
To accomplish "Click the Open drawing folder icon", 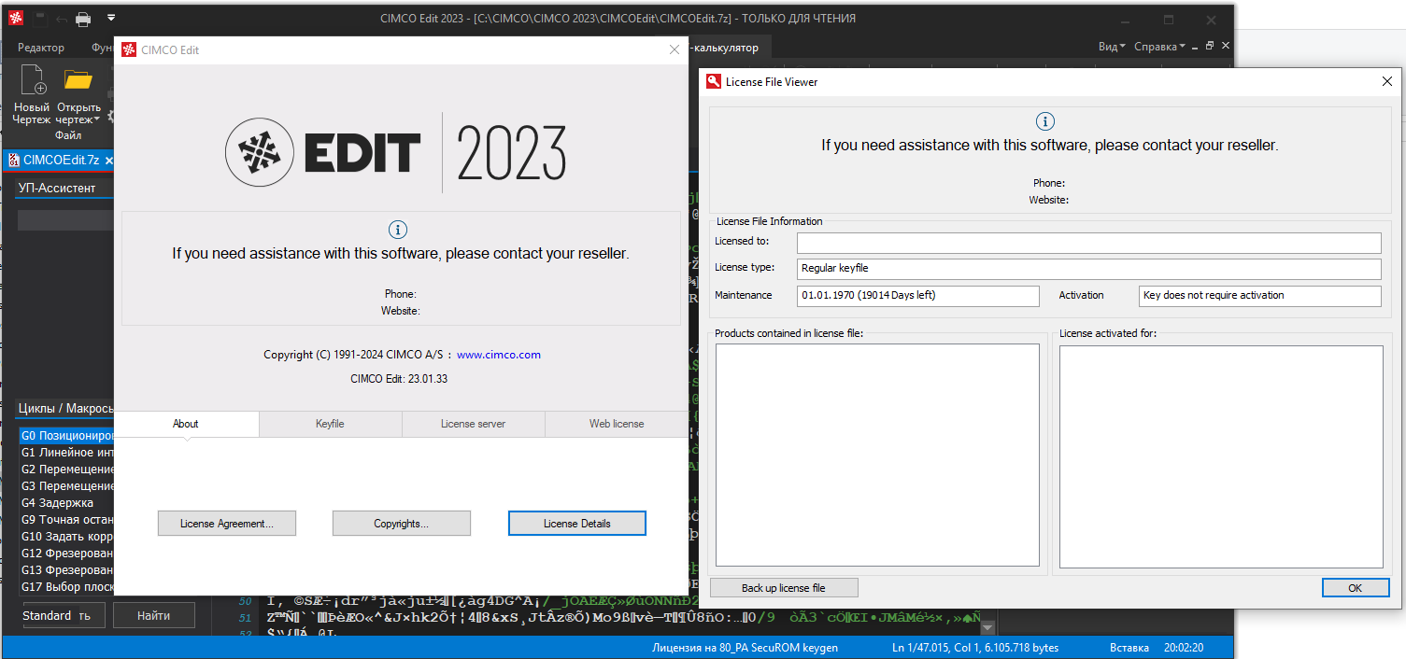I will tap(78, 82).
